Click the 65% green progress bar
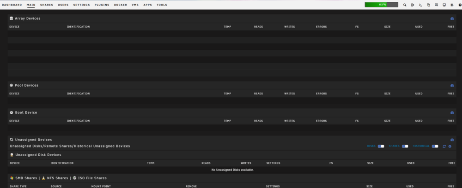The width and height of the screenshot is (462, 188). pos(381,5)
